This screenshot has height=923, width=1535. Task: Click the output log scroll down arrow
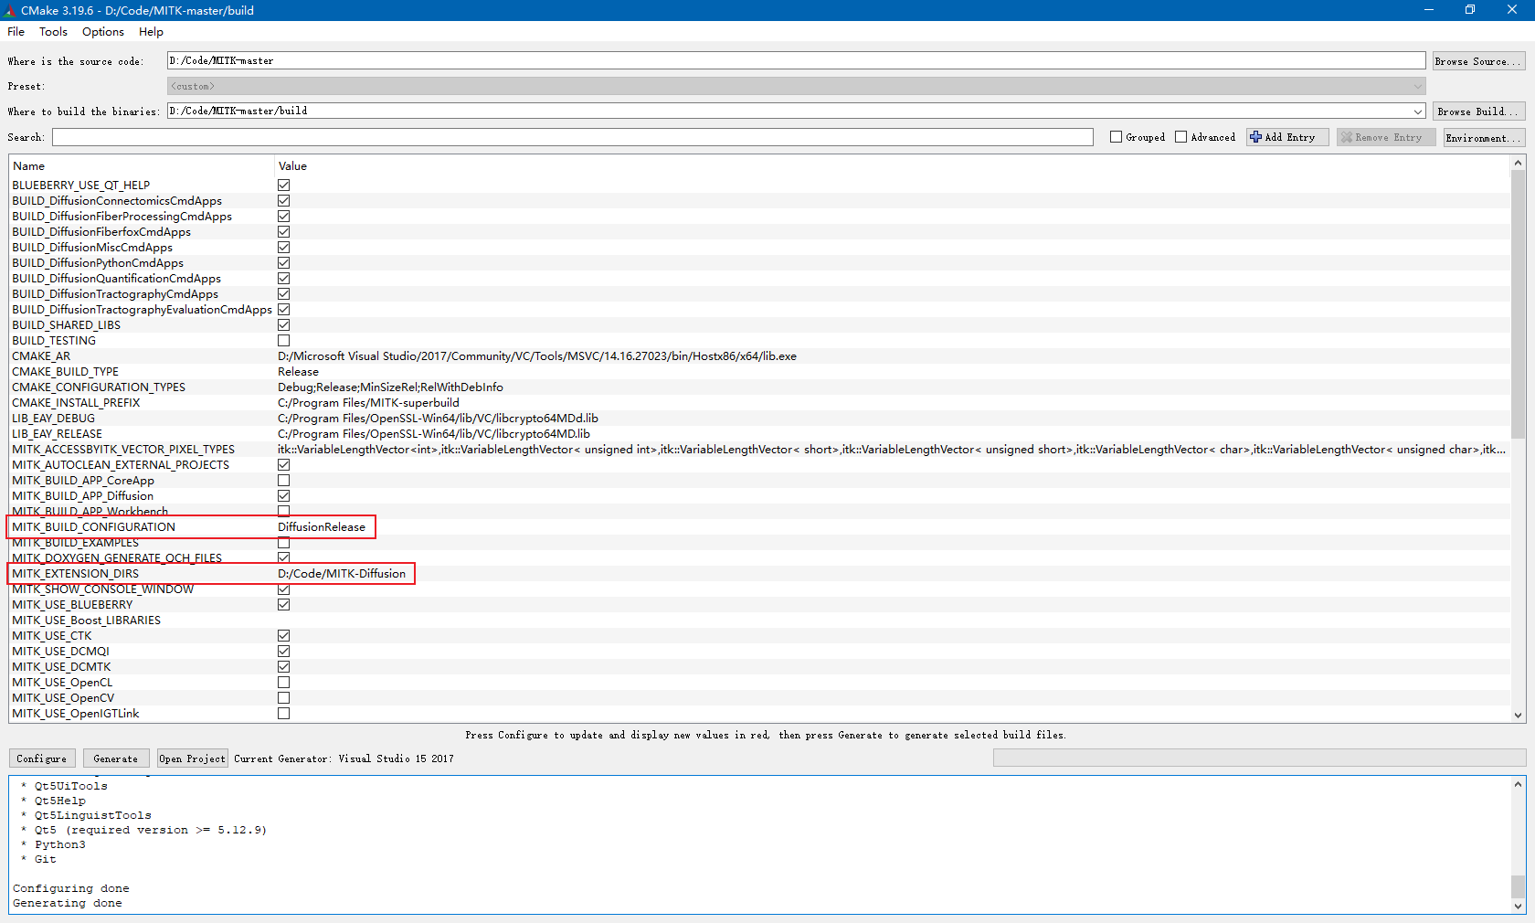pos(1518,907)
